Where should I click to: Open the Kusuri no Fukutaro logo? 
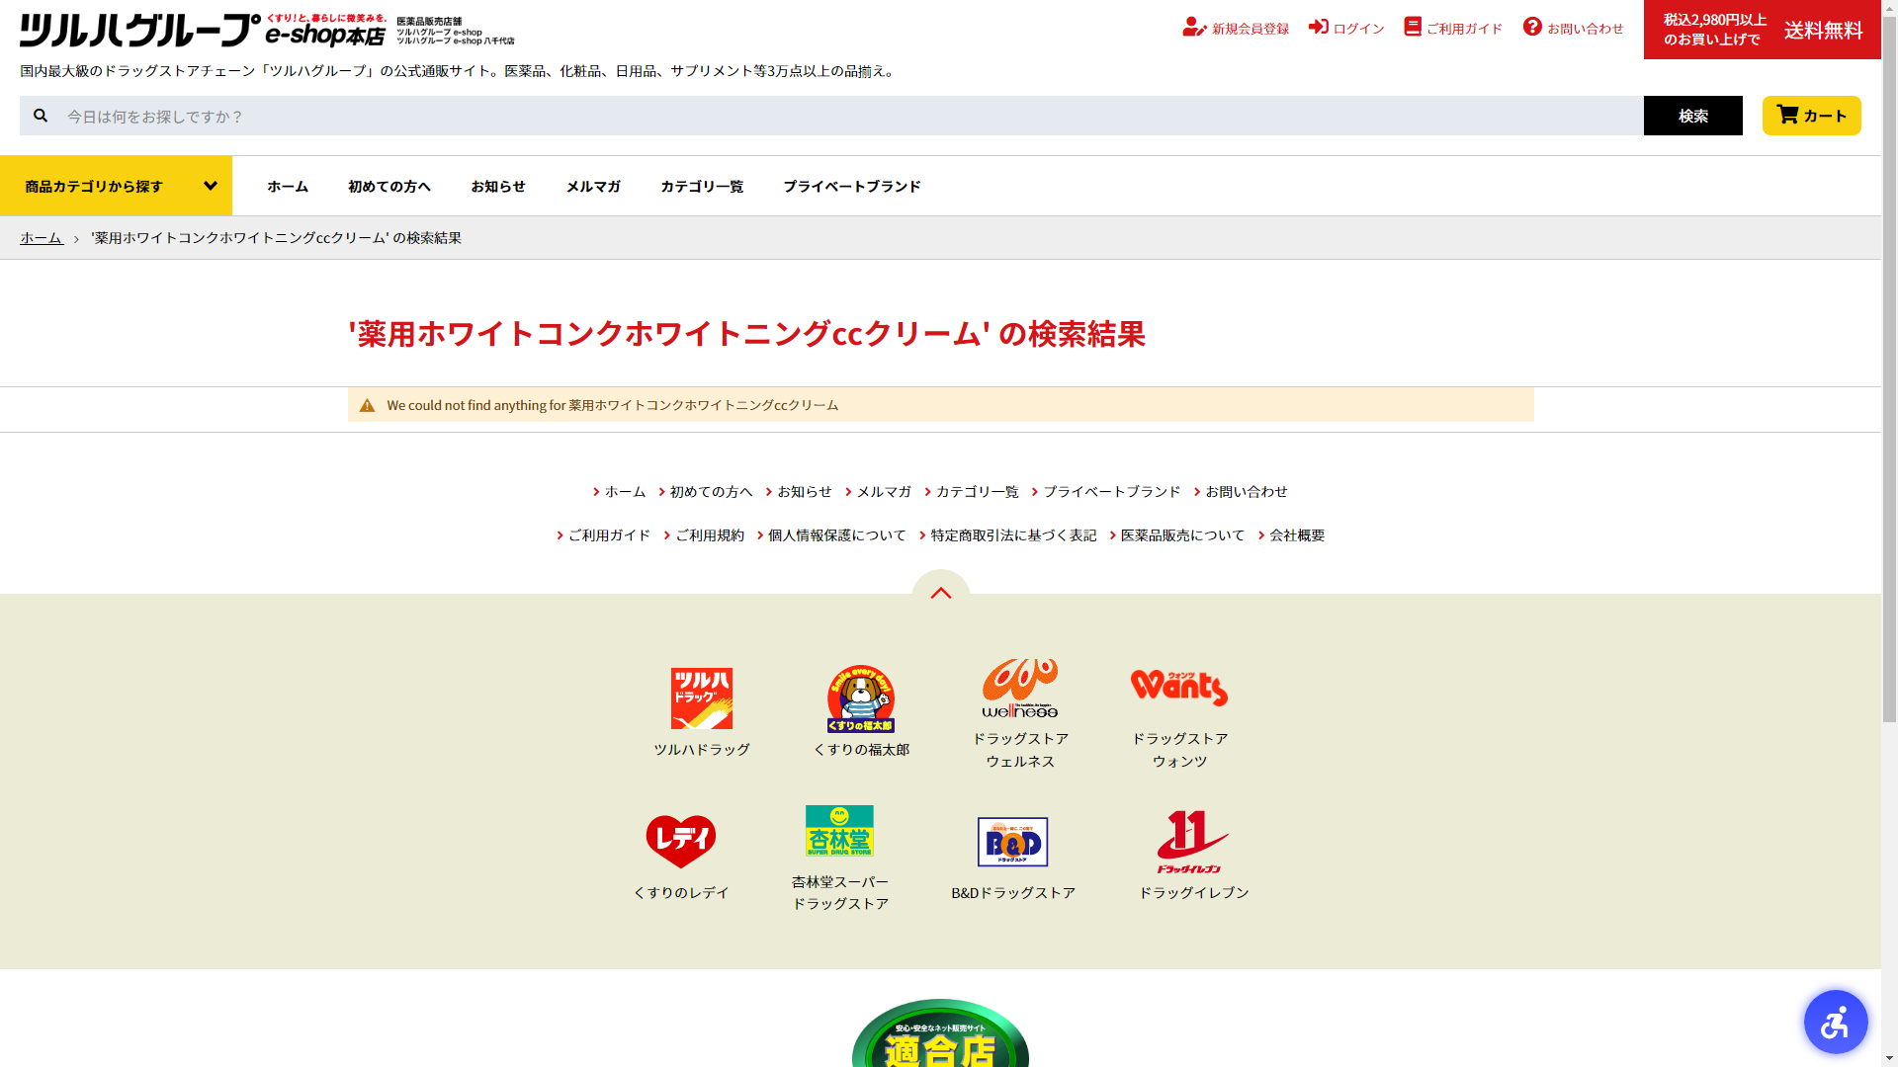(860, 698)
